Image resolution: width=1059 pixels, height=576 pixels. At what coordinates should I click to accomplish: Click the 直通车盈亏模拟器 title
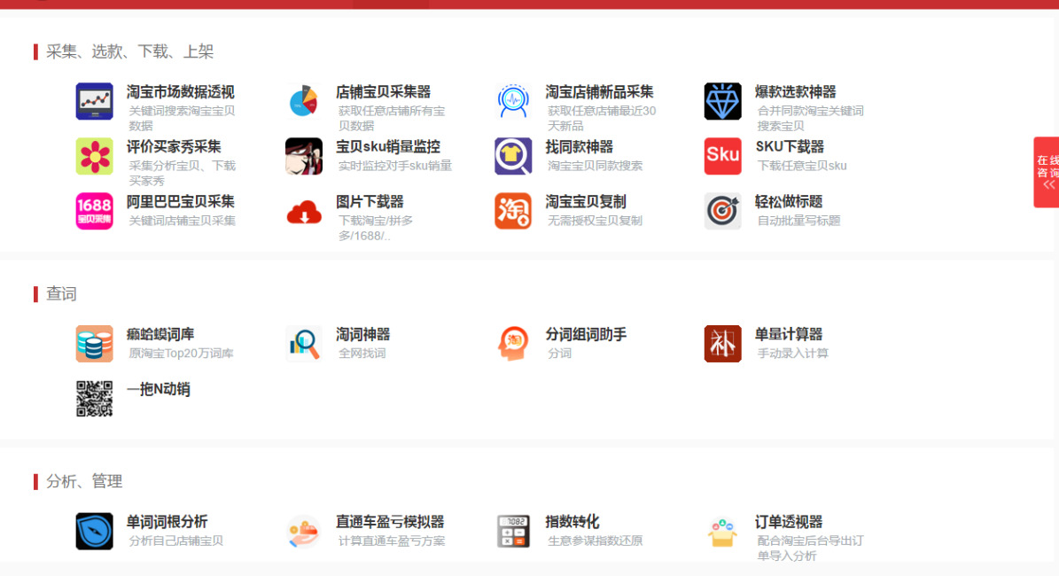point(390,521)
